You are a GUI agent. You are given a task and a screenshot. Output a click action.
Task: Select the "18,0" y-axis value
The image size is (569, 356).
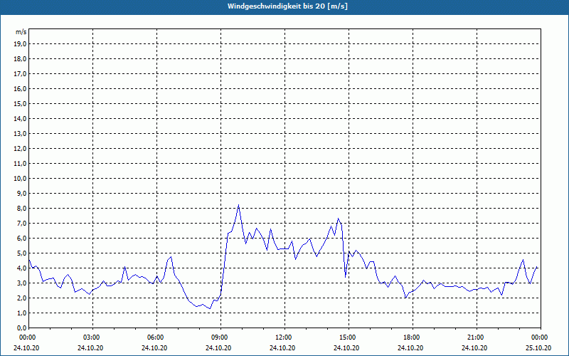pyautogui.click(x=20, y=59)
